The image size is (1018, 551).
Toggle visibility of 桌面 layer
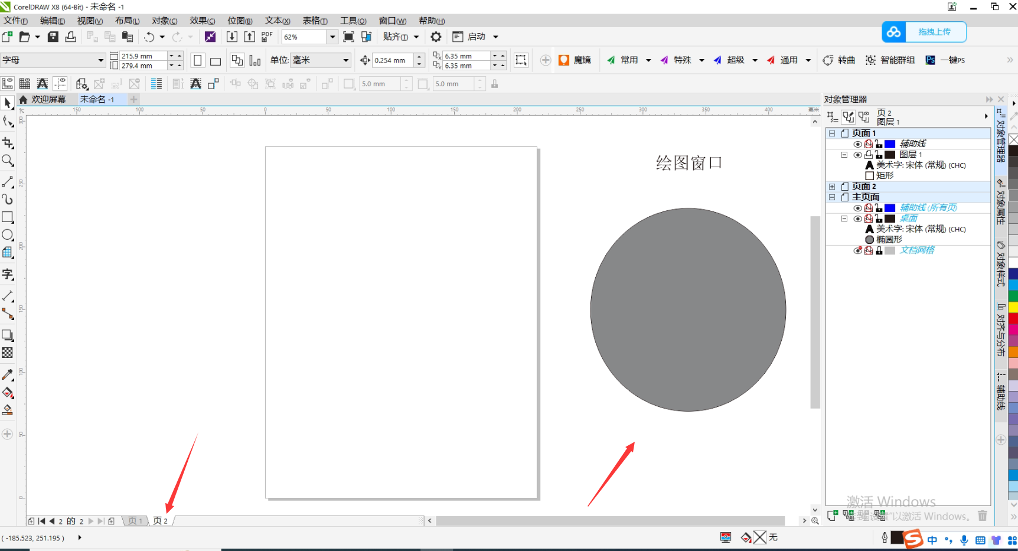coord(857,219)
